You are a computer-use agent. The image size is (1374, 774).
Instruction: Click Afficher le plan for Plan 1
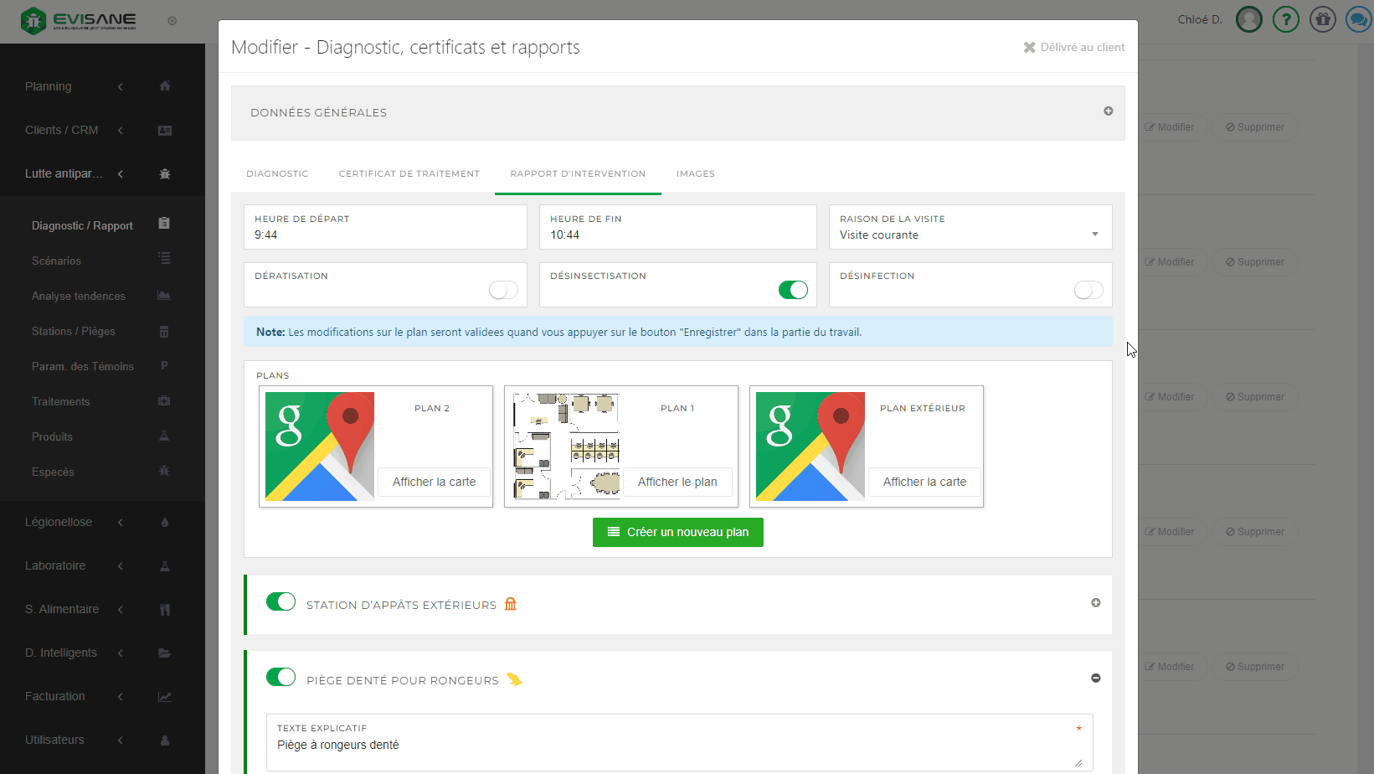click(677, 482)
